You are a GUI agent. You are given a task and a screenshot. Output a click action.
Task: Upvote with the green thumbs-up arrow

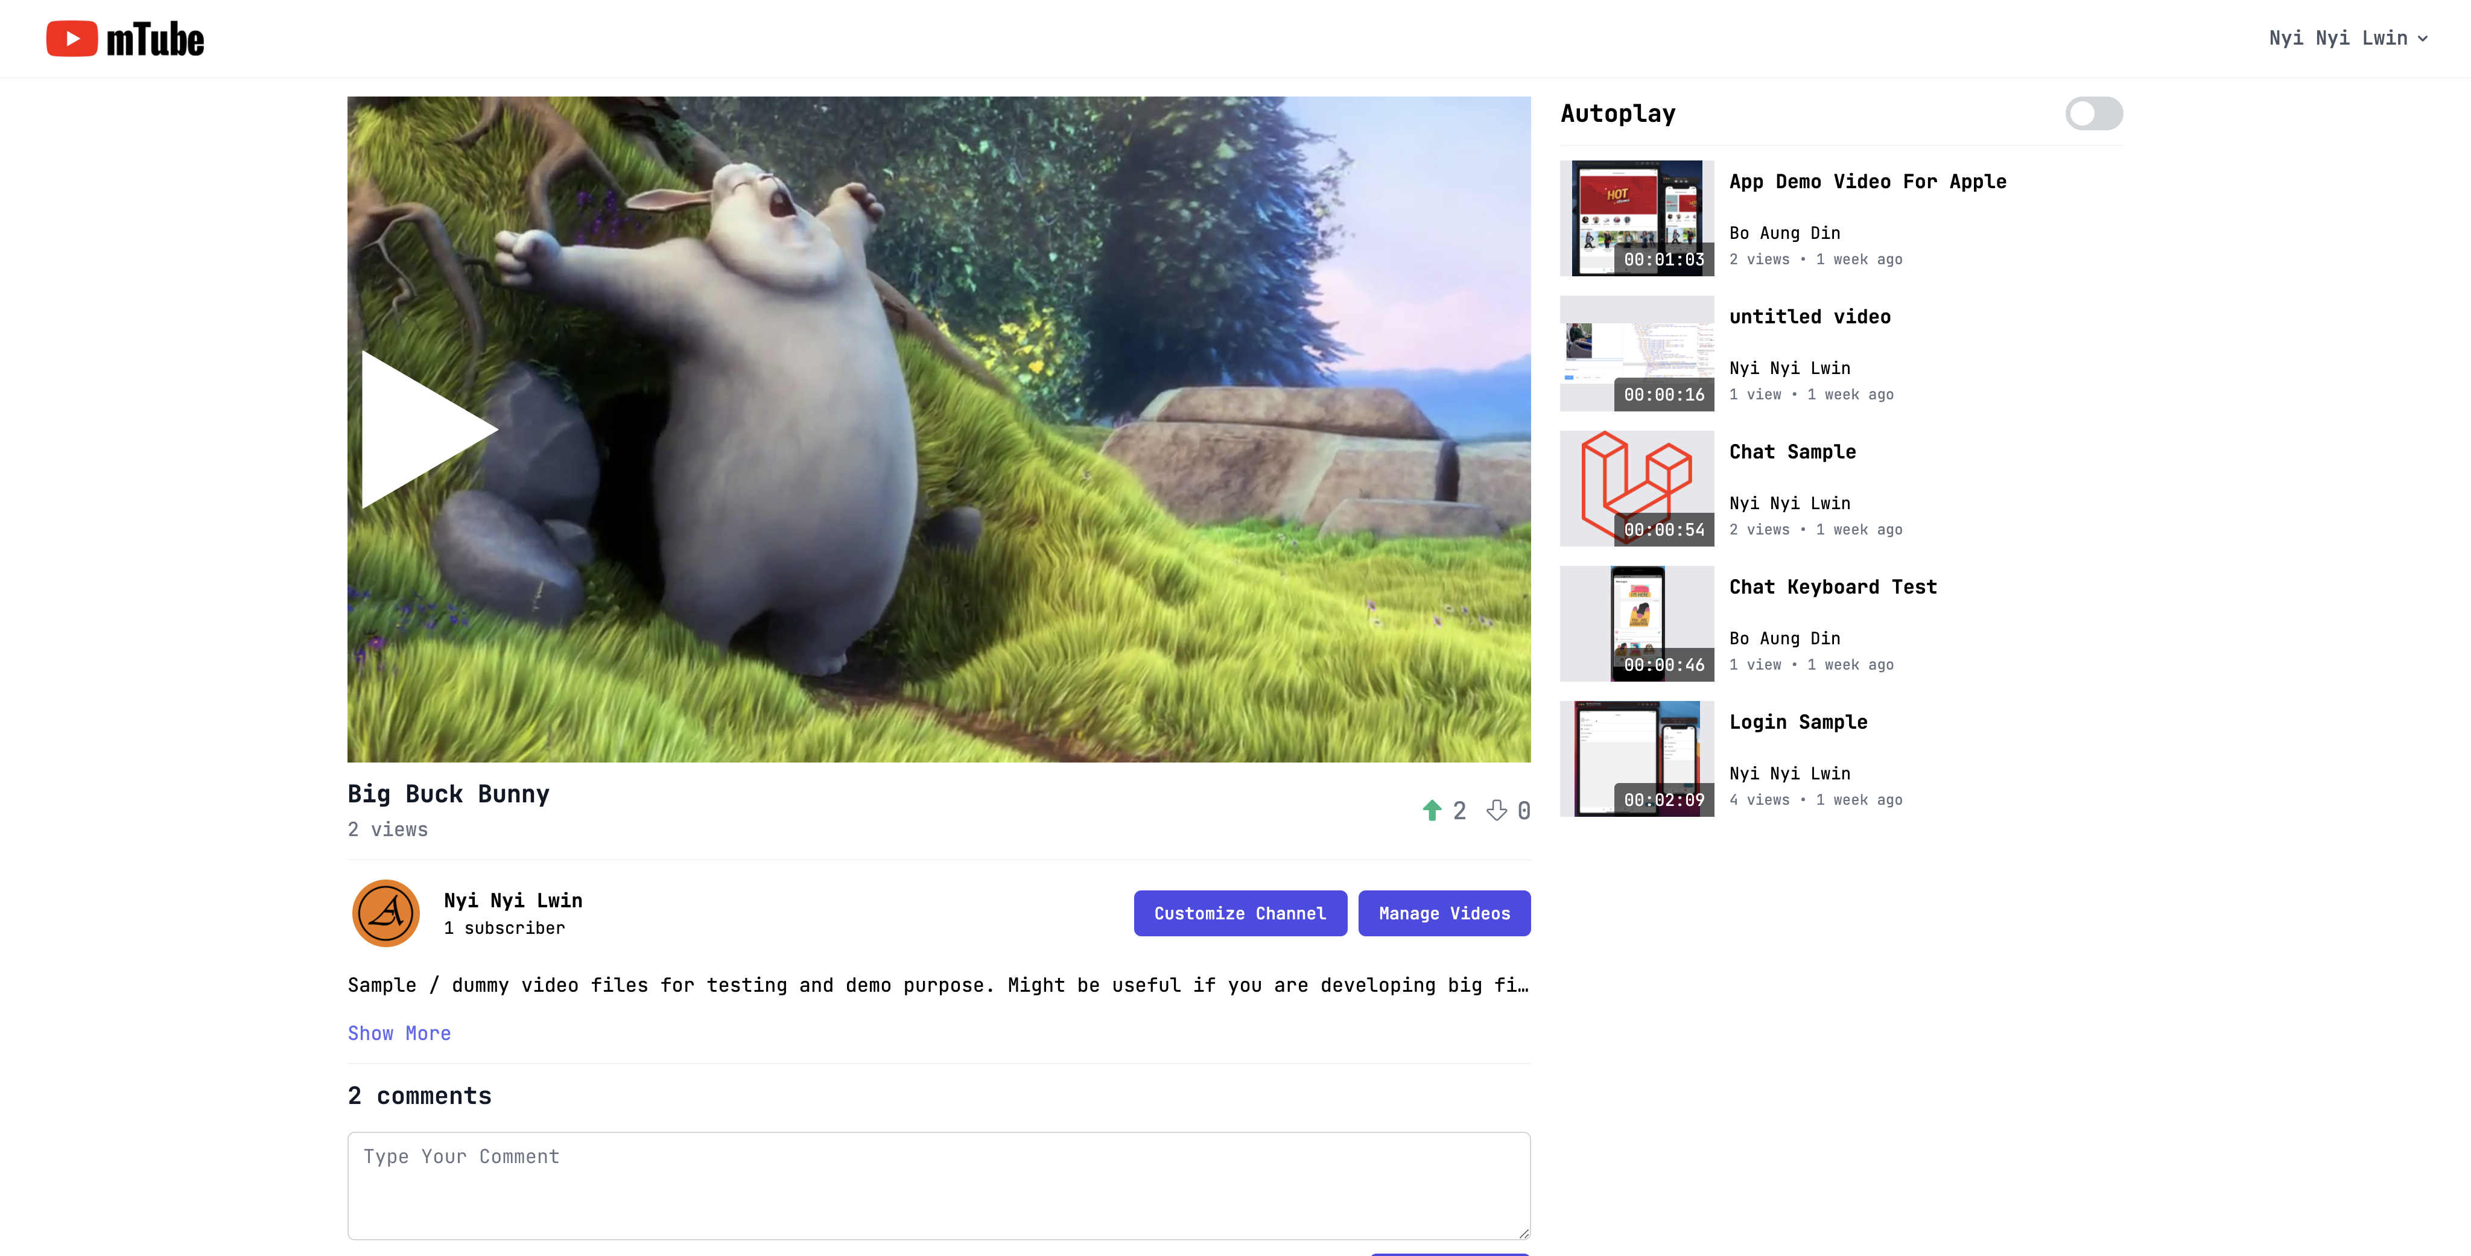[x=1431, y=811]
